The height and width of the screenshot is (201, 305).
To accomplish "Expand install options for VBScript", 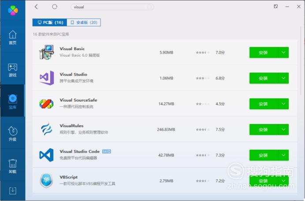I will click(x=283, y=181).
